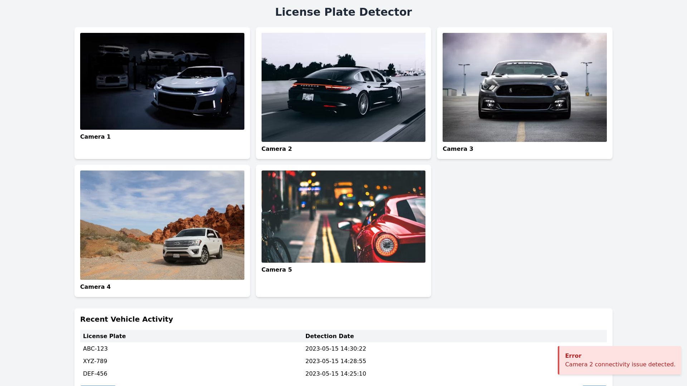Click the Camera 5 label
Screen dimensions: 687x386
276,269
